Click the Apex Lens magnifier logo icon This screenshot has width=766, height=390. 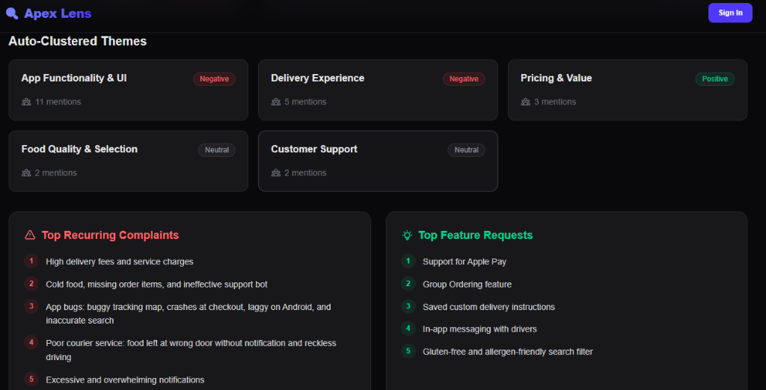pos(12,13)
